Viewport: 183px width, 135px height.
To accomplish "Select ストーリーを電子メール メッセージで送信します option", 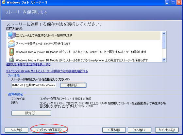I will (83, 44).
